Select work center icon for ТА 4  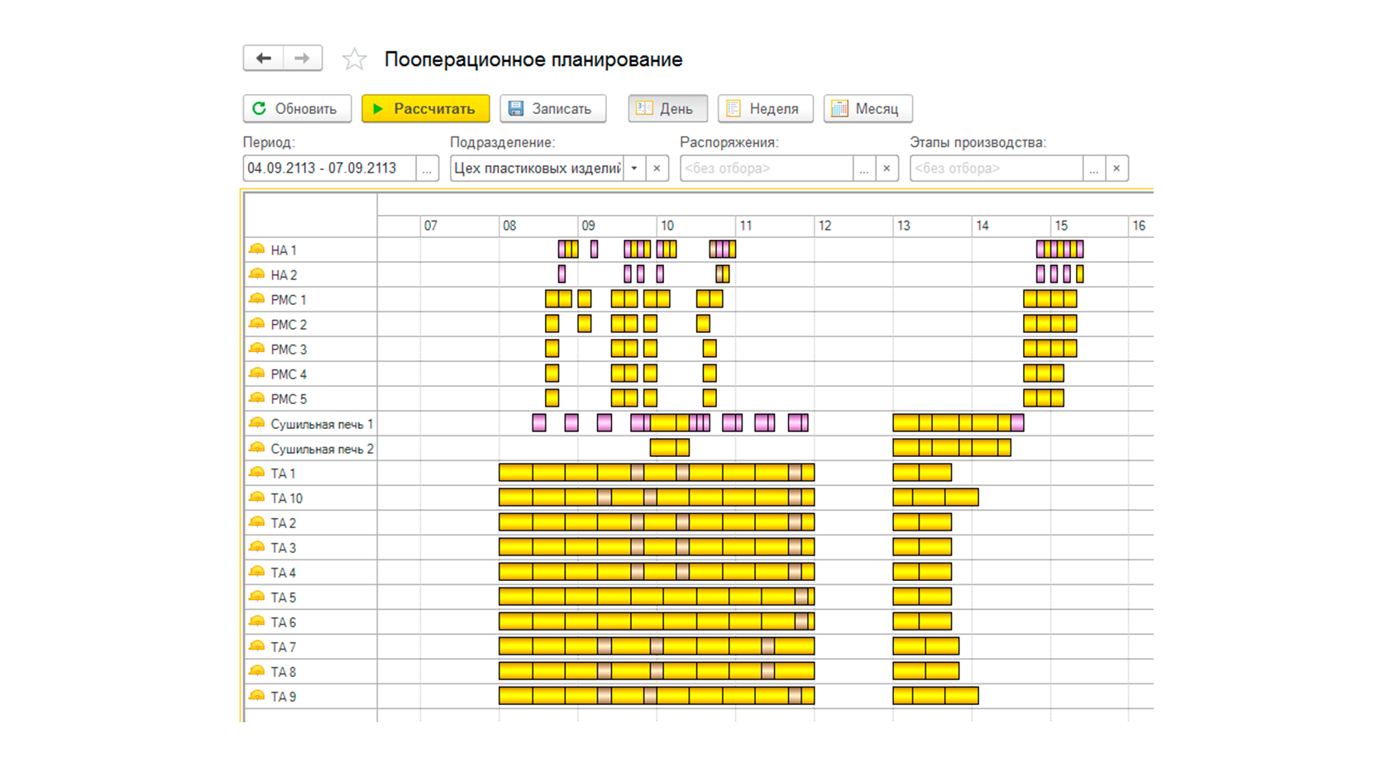pos(257,571)
